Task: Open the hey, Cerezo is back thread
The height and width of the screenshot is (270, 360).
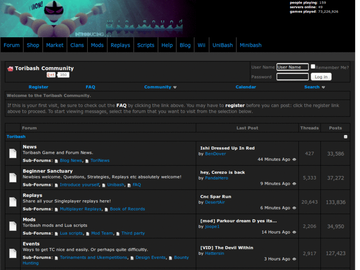Action: pos(222,172)
